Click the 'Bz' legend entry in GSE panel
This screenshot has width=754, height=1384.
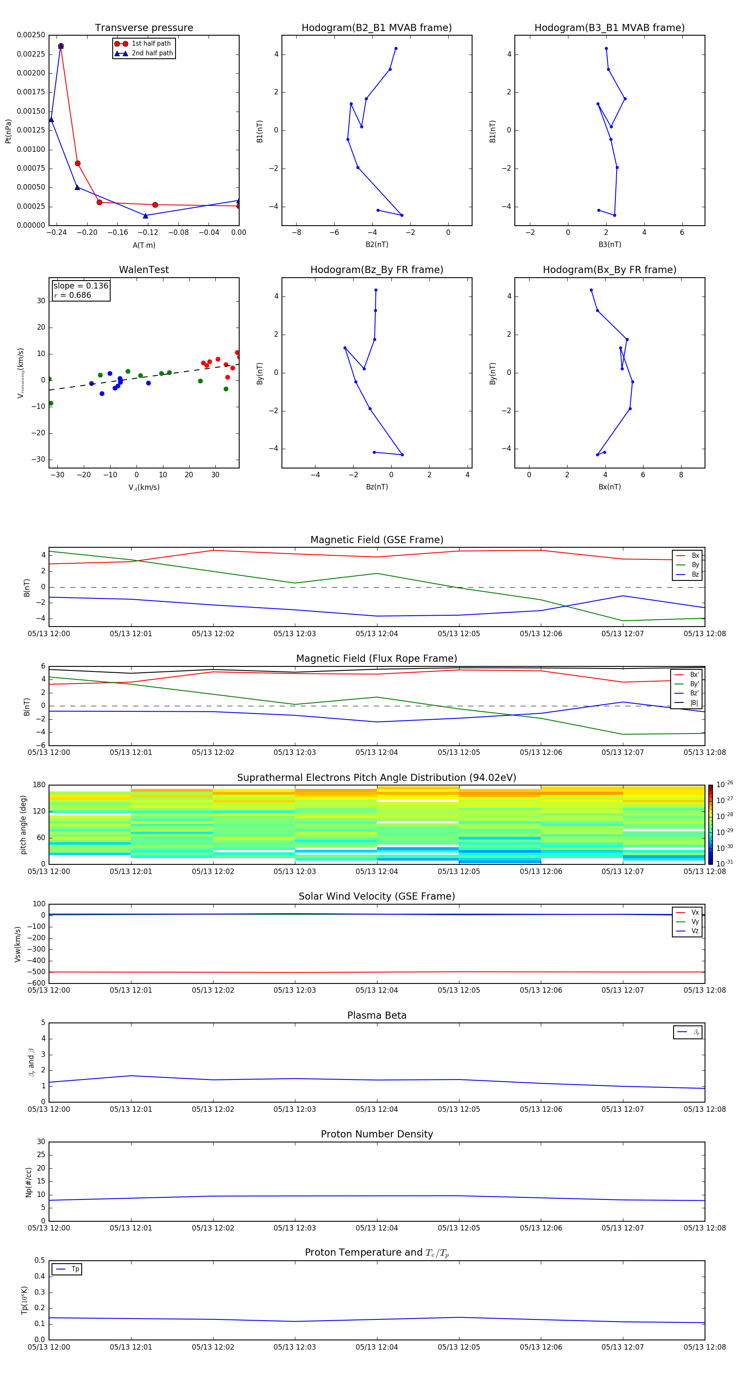click(x=687, y=574)
